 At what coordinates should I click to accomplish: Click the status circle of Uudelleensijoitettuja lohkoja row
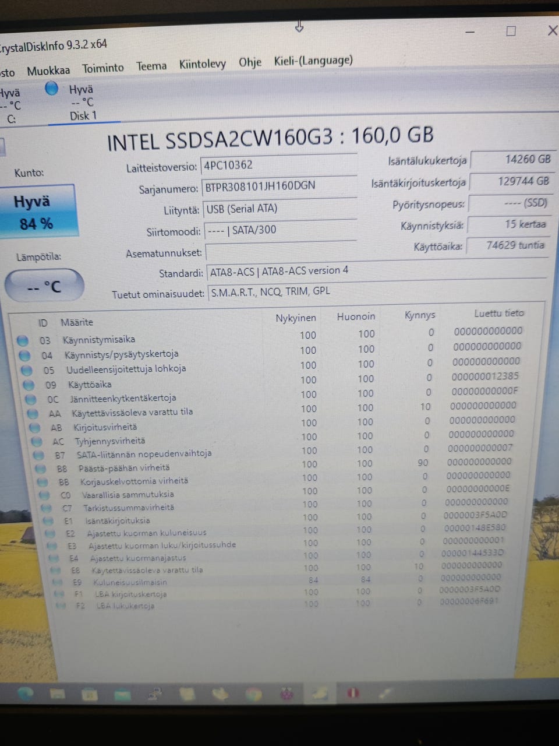pyautogui.click(x=27, y=370)
